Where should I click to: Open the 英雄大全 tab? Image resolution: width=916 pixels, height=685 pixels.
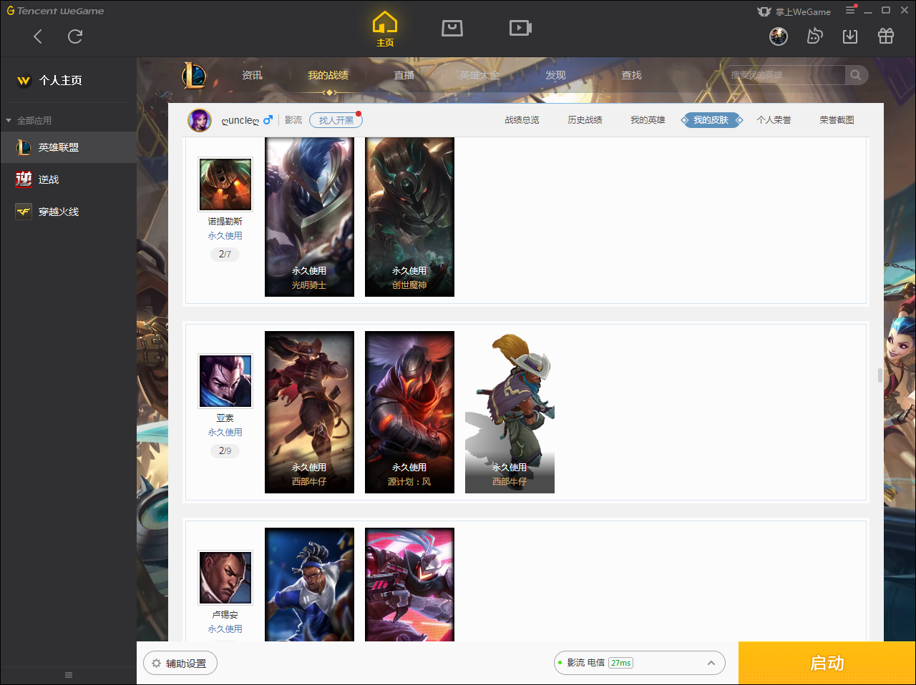tap(479, 75)
